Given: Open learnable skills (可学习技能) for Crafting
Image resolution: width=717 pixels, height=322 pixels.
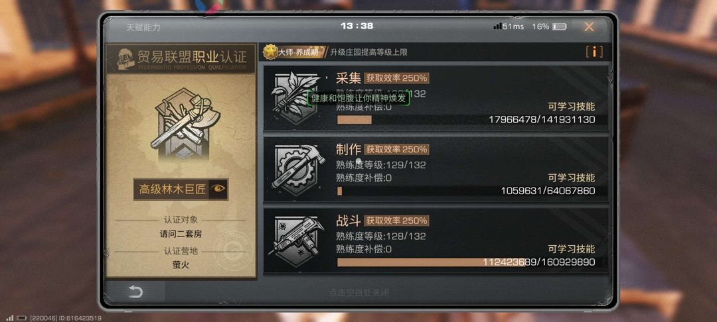Looking at the screenshot, I should 572,178.
